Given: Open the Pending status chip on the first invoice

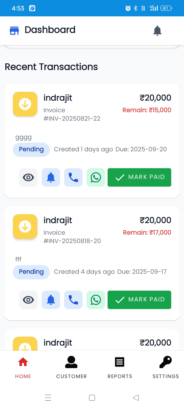Looking at the screenshot, I should pos(31,150).
